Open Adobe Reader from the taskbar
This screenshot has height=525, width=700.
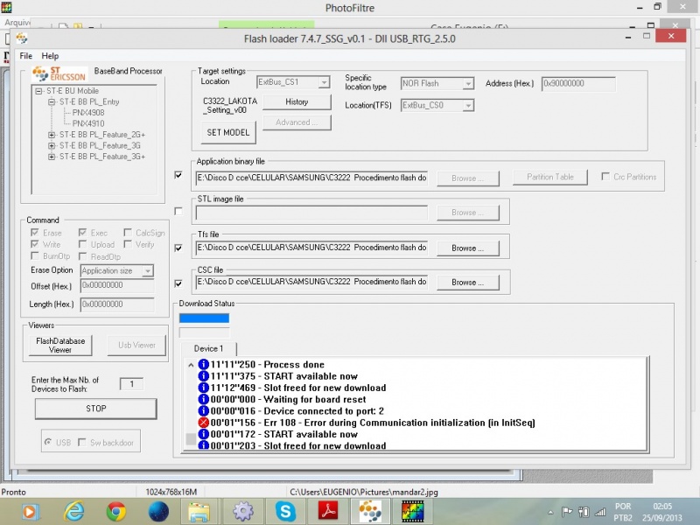click(x=327, y=511)
